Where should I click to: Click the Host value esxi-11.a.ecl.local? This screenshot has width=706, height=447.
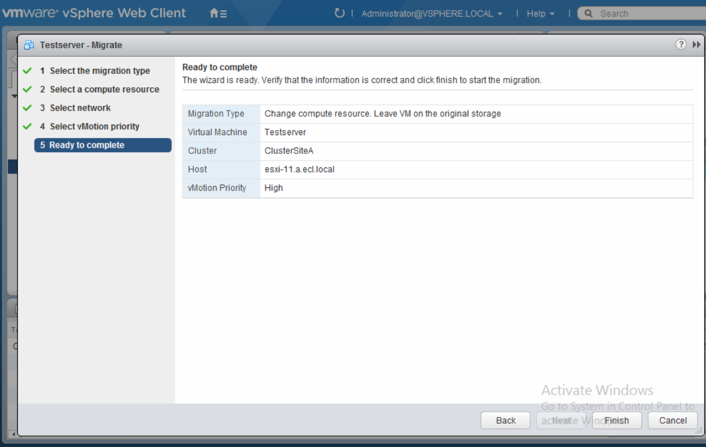tap(300, 169)
